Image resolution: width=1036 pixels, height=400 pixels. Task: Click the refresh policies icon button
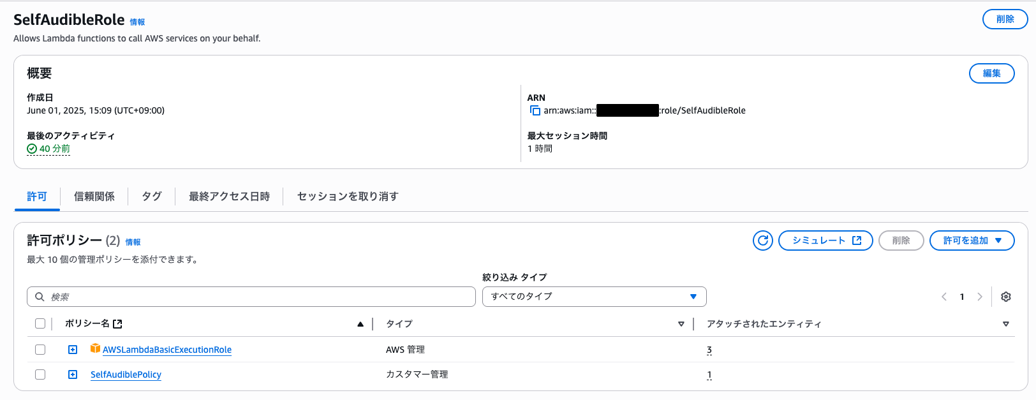pos(763,241)
